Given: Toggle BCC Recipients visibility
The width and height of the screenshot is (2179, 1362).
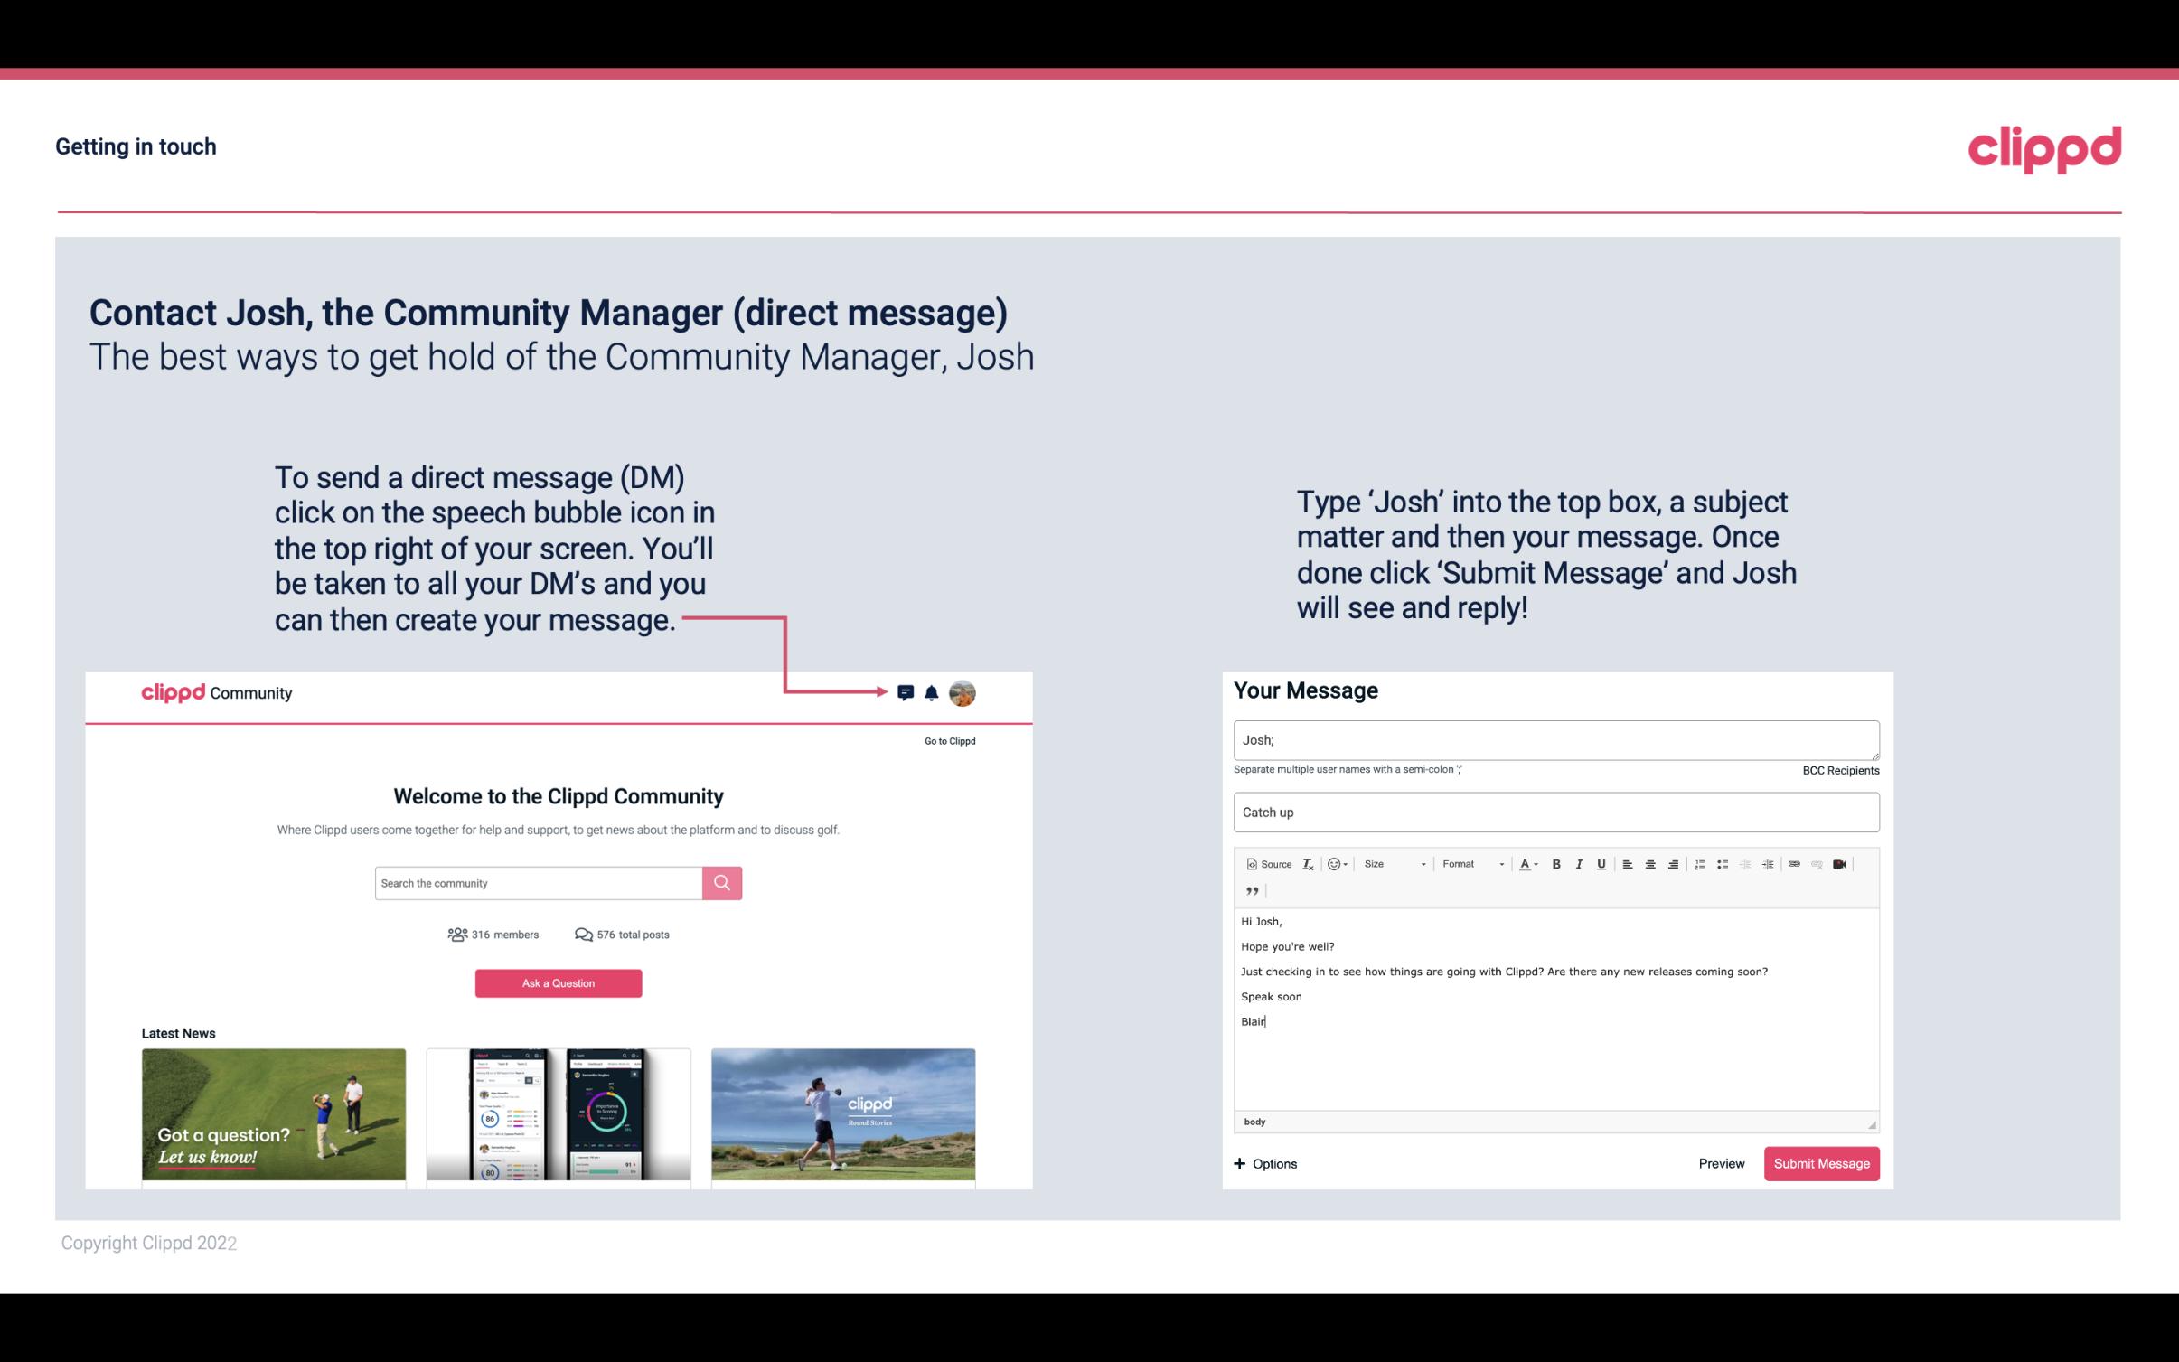Looking at the screenshot, I should point(1840,770).
